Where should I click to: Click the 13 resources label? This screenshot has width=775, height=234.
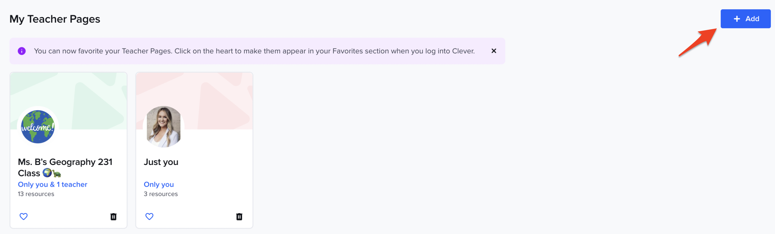[36, 194]
